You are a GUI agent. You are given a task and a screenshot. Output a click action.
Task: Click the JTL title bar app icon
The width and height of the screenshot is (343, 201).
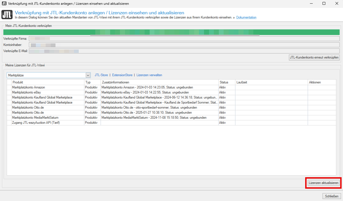pos(4,4)
